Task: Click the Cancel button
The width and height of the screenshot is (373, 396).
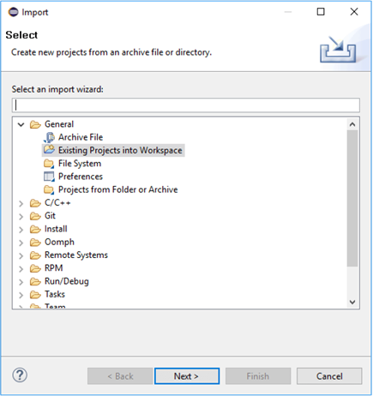Action: pyautogui.click(x=329, y=376)
